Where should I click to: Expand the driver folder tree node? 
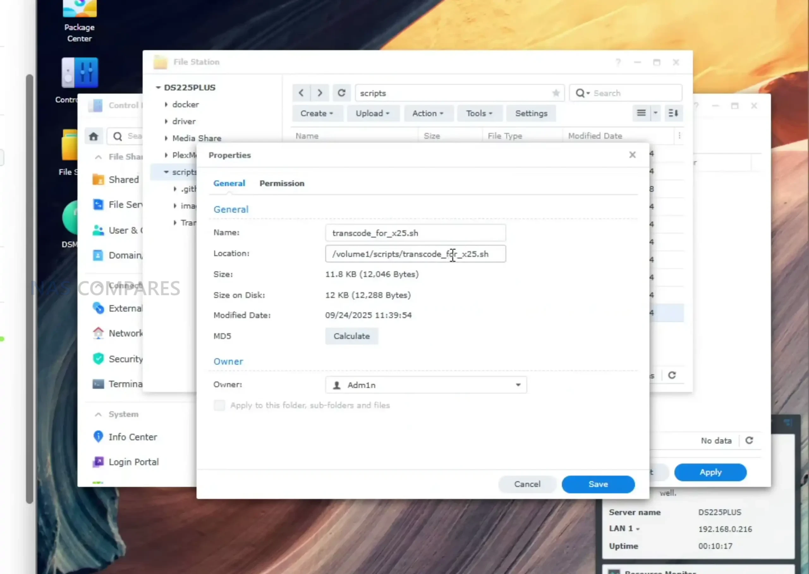pyautogui.click(x=166, y=121)
